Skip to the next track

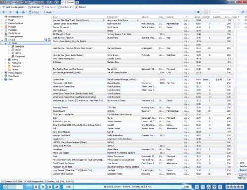point(49,187)
